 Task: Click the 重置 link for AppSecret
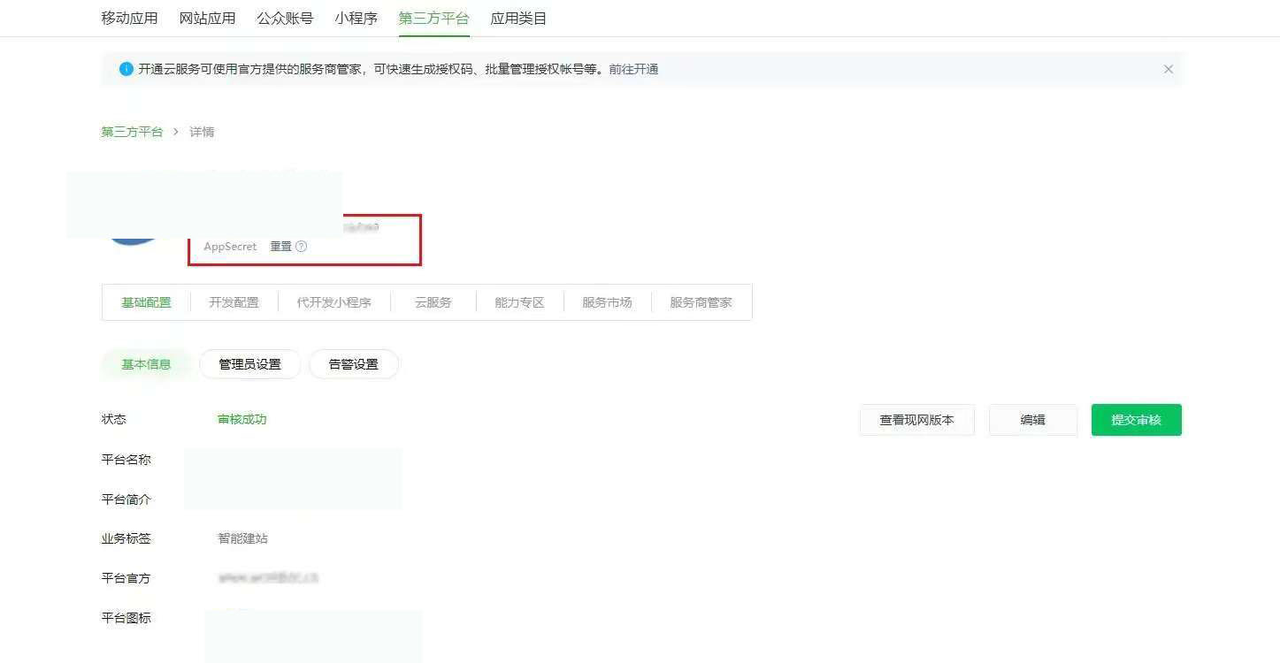tap(280, 247)
